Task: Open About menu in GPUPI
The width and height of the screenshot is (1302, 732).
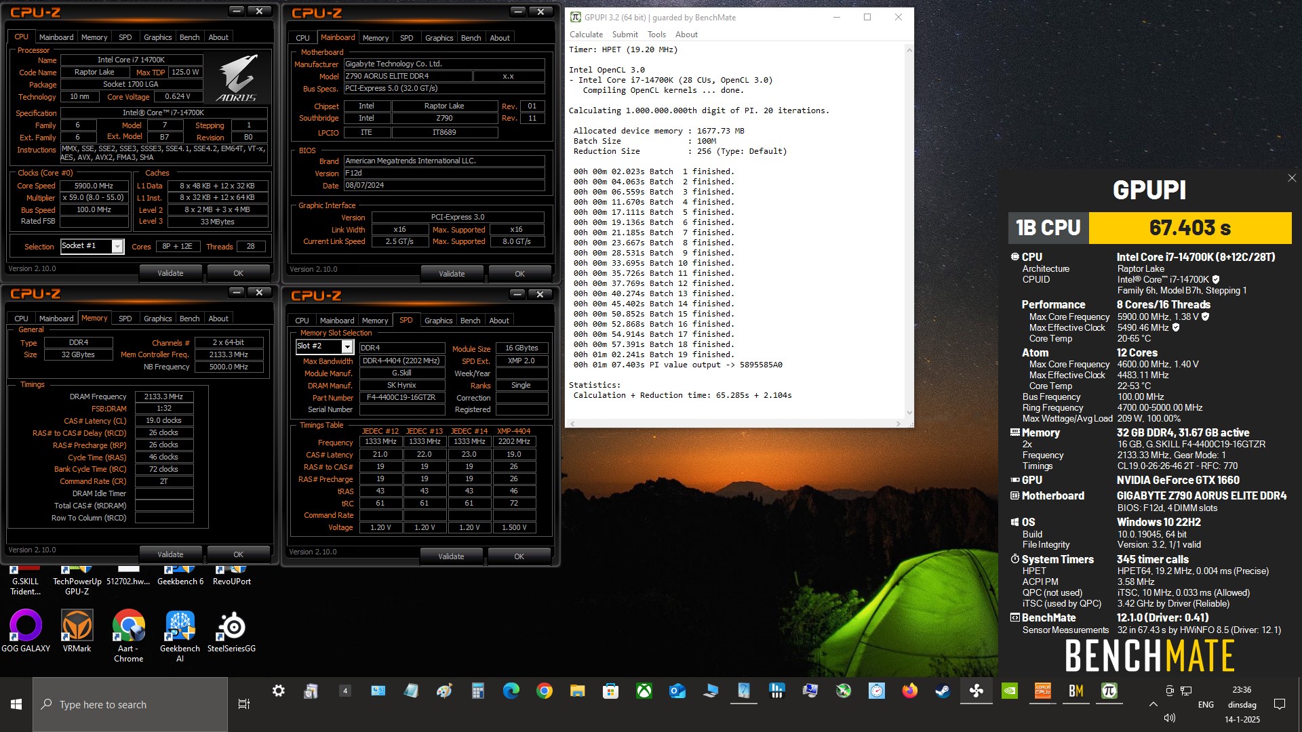Action: [686, 34]
